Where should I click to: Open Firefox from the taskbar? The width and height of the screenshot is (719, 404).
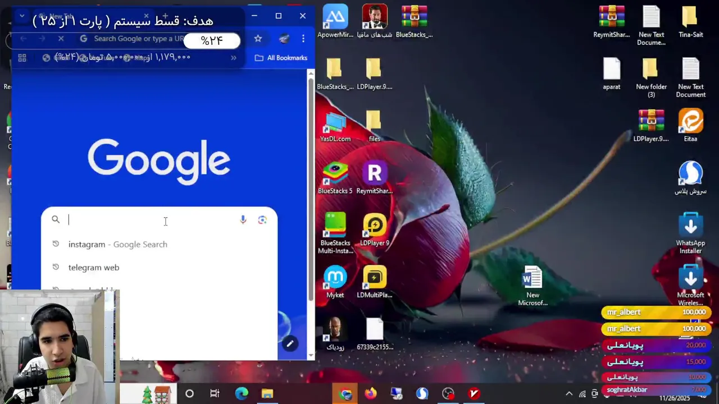pyautogui.click(x=371, y=394)
